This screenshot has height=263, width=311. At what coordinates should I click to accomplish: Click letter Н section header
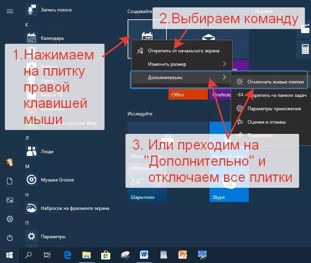pyautogui.click(x=27, y=195)
